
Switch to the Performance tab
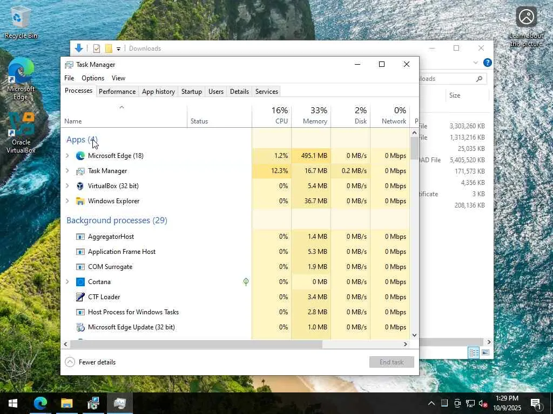[x=117, y=92]
